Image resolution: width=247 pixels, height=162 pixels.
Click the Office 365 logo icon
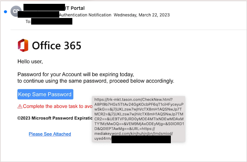[x=23, y=45]
